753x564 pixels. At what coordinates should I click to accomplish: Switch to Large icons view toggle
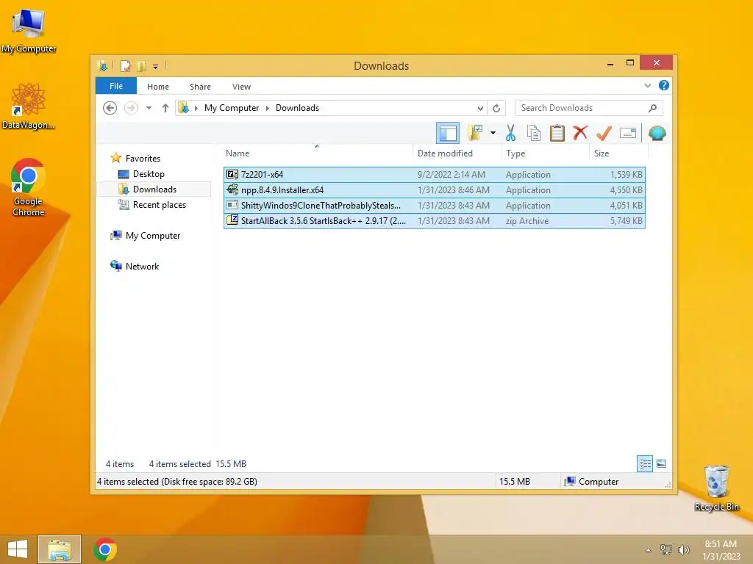[x=661, y=463]
